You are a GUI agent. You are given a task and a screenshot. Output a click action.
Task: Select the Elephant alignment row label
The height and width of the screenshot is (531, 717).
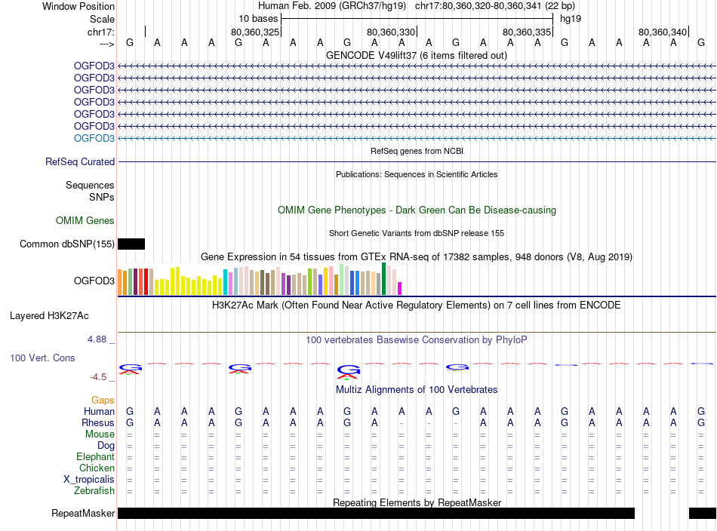coord(95,456)
